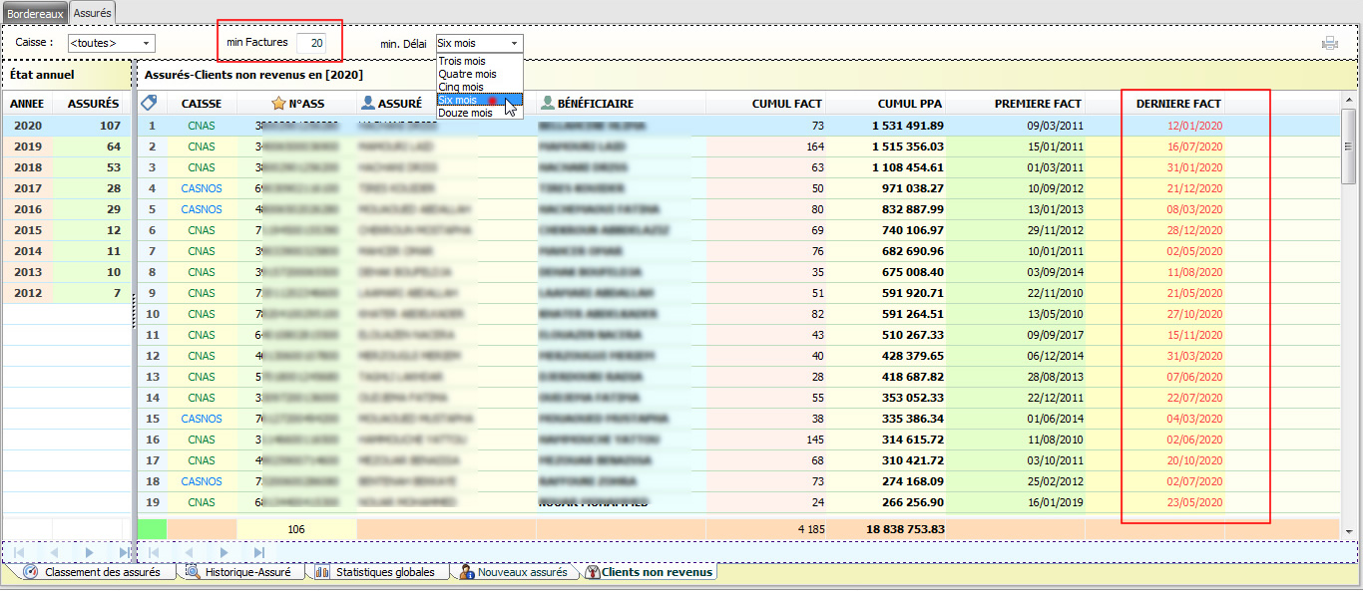
Task: Click the printer icon at top right
Action: [1329, 43]
